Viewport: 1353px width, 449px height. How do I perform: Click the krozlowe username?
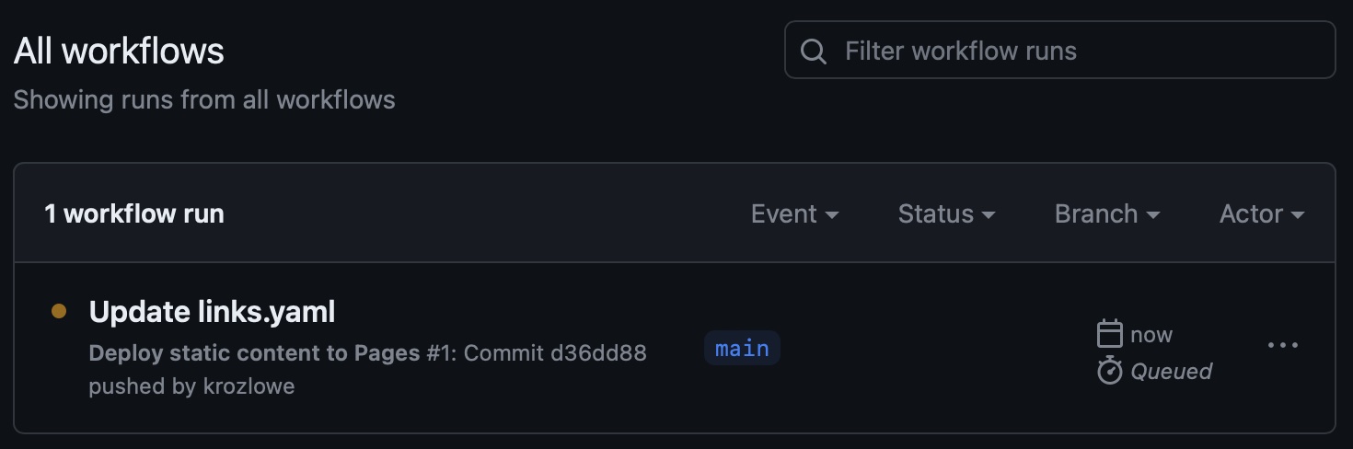(x=249, y=386)
